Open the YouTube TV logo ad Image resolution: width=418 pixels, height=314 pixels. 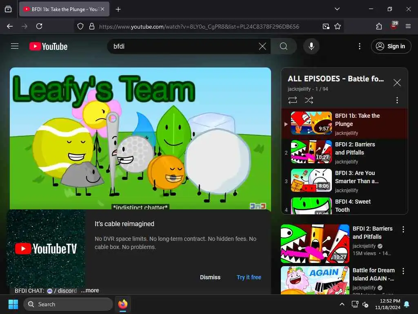(46, 248)
